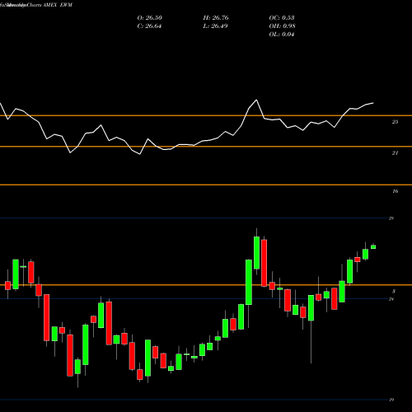Screen dimensions: 412x412
Task: Click the '28' price axis label
Action: click(x=391, y=218)
